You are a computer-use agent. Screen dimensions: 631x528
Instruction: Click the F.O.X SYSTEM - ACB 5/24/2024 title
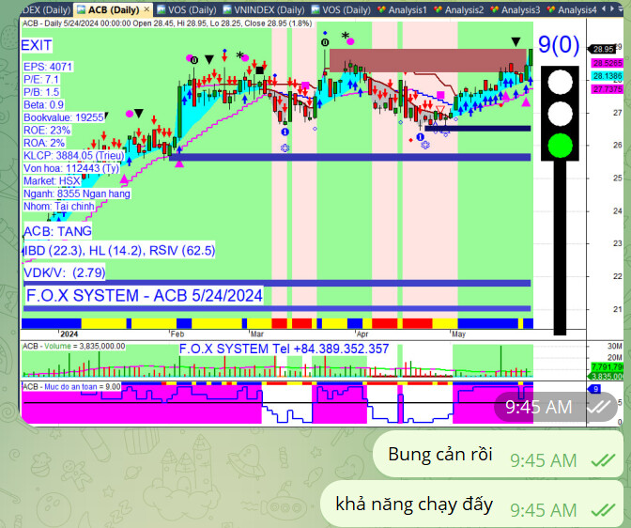(x=145, y=296)
